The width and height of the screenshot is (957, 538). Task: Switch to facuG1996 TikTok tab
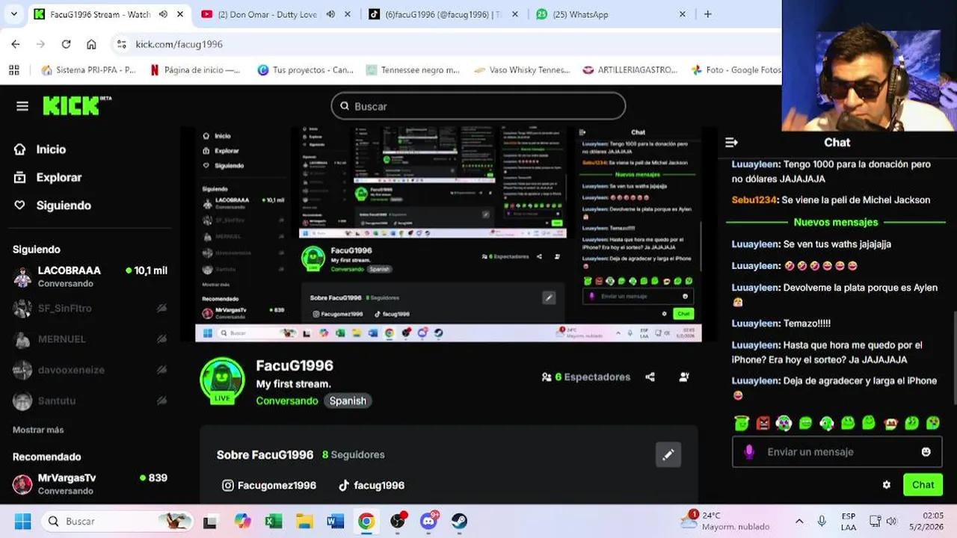pyautogui.click(x=441, y=14)
